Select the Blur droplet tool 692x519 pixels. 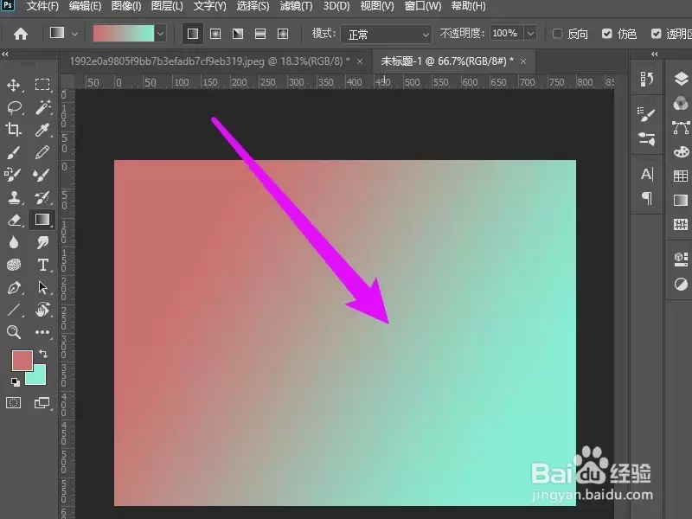(x=14, y=242)
